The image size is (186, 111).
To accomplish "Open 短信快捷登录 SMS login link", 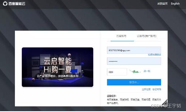I will [x=154, y=55].
